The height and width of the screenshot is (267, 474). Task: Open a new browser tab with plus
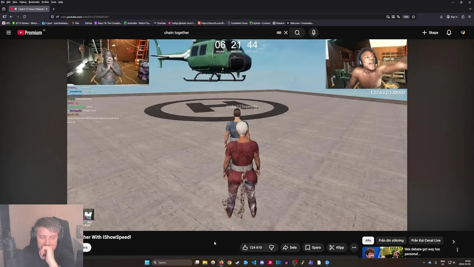click(53, 9)
